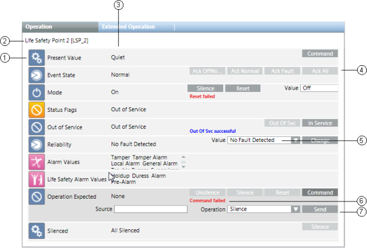Click the Operation Expected row icon
367x248 pixels.
point(37,197)
